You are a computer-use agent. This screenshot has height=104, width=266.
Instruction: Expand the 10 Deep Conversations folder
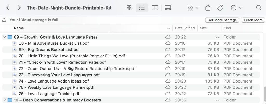[5, 100]
